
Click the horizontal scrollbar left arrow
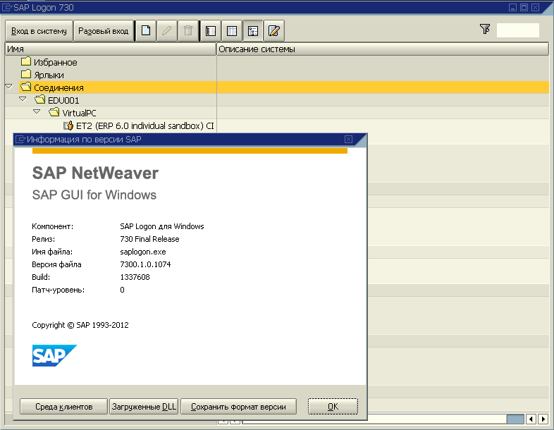point(531,419)
